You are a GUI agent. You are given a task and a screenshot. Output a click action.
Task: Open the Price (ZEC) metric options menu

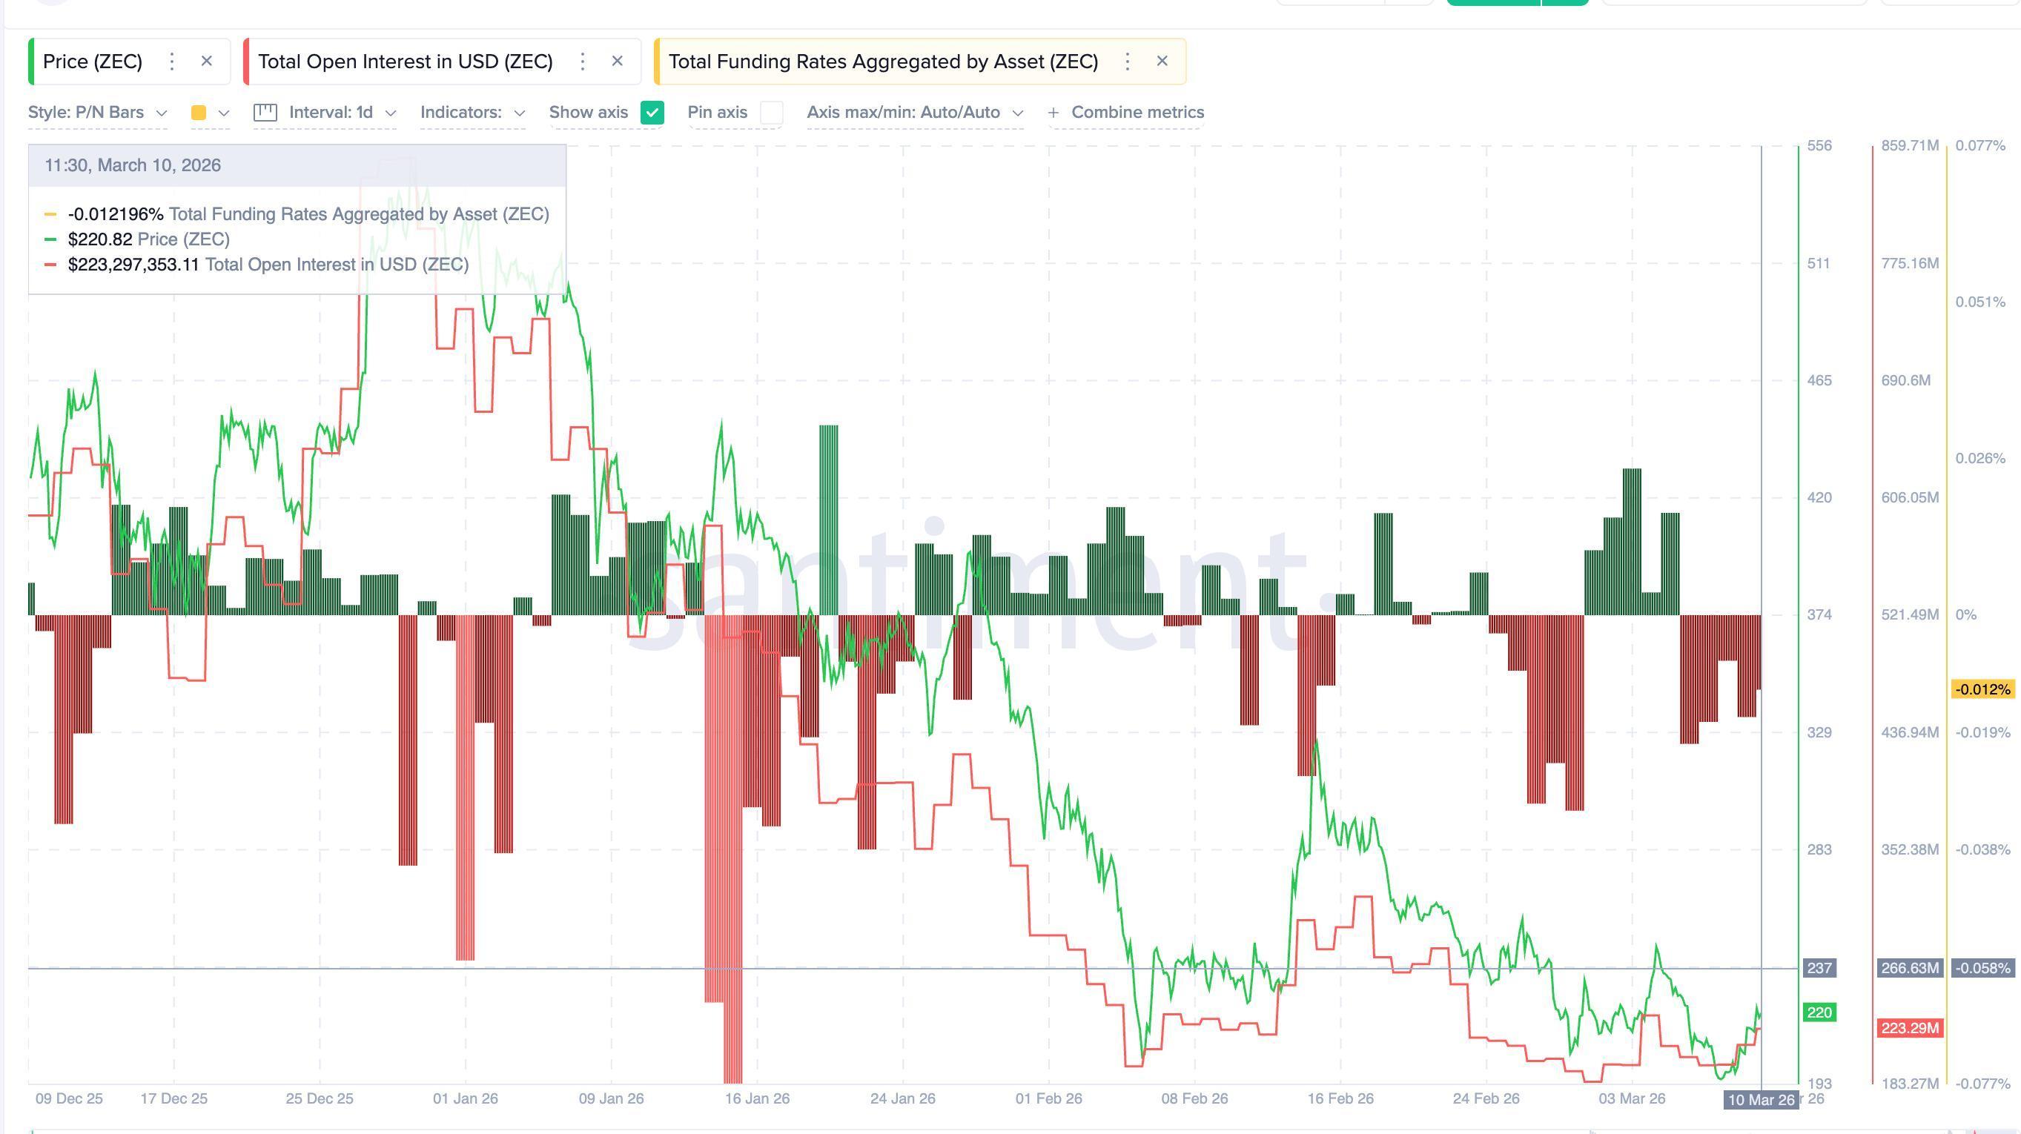pyautogui.click(x=172, y=62)
